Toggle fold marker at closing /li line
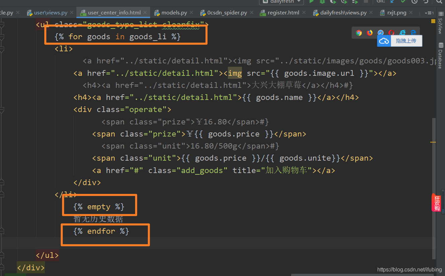This screenshot has height=276, width=445. (x=2, y=195)
